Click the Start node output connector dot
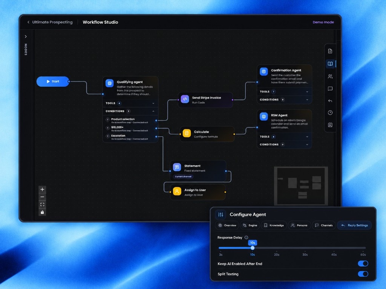Image resolution: width=386 pixels, height=289 pixels. 69,81
